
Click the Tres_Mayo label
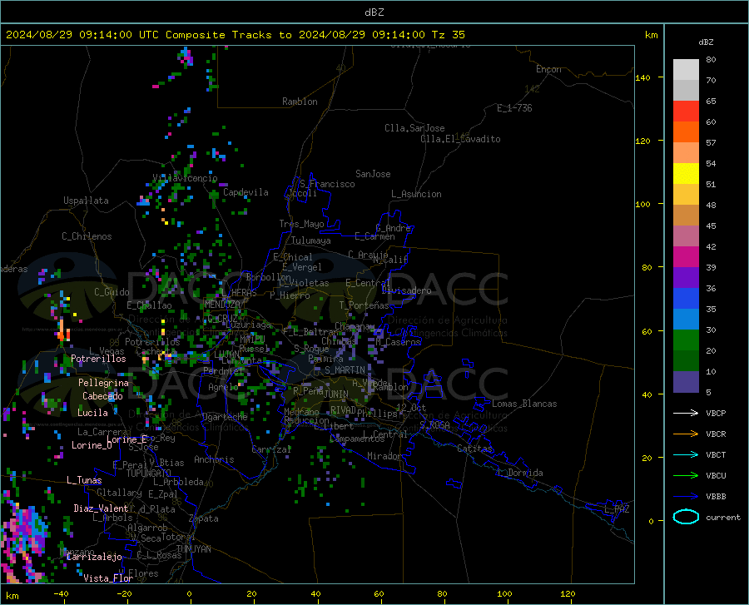tap(301, 224)
